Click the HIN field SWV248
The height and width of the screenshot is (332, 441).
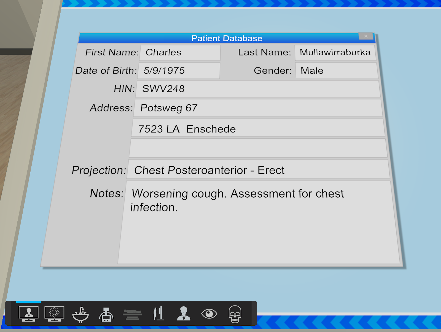(x=258, y=89)
